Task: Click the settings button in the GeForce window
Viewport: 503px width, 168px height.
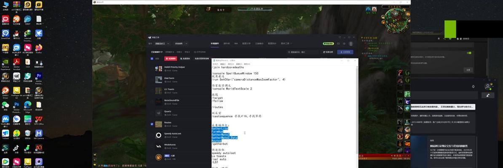Action: pyautogui.click(x=468, y=70)
